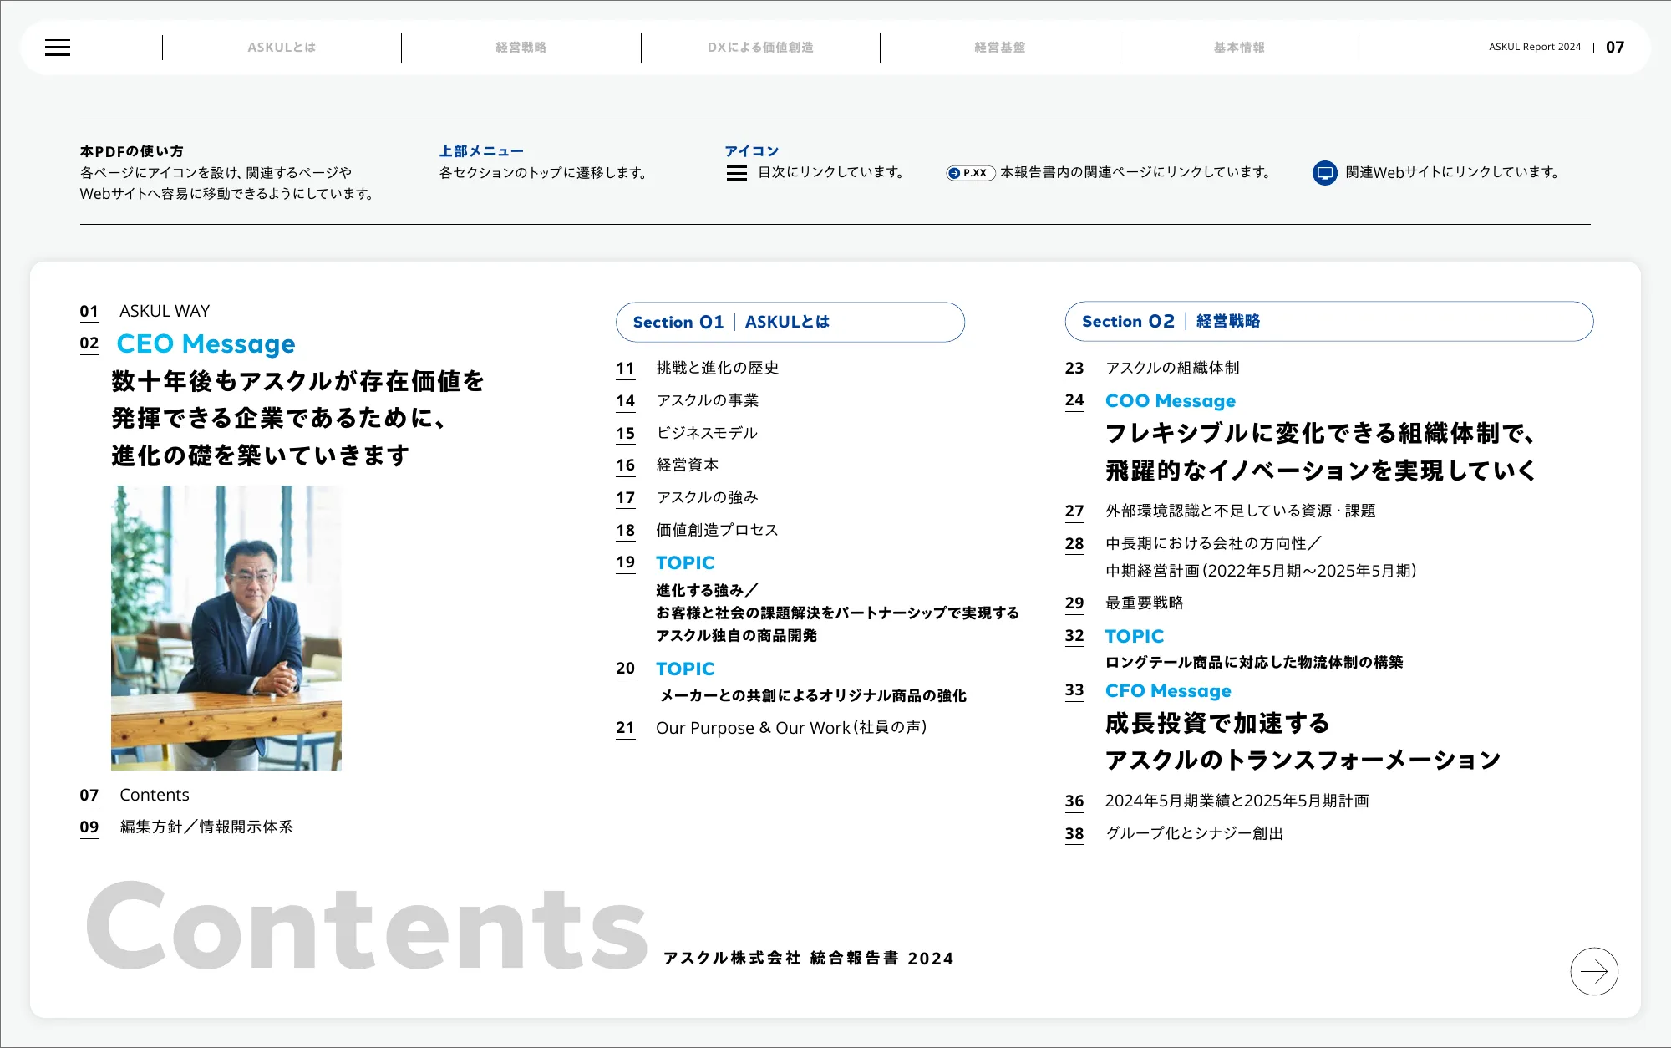
Task: Open the CFO Message entry
Action: click(x=1167, y=691)
